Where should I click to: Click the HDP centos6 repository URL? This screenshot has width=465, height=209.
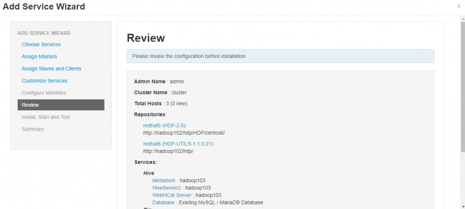coord(184,133)
